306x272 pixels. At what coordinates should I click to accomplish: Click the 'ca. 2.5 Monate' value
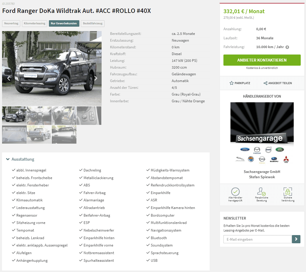tap(183, 34)
